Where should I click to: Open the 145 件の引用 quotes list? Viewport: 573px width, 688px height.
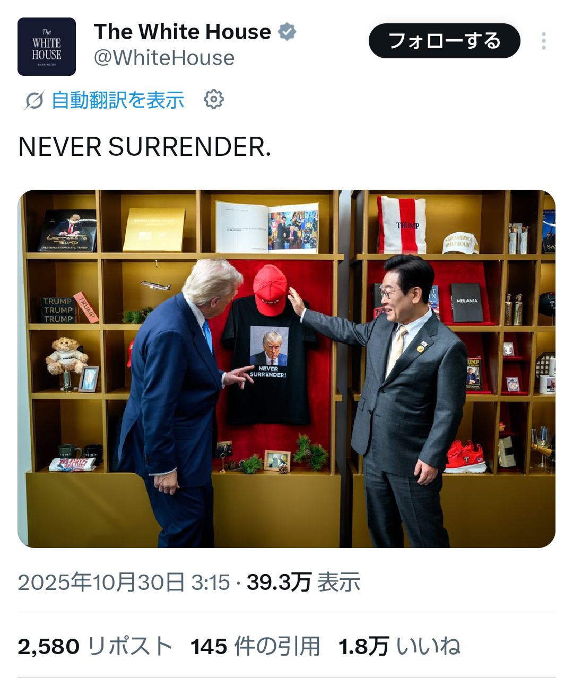(x=255, y=647)
